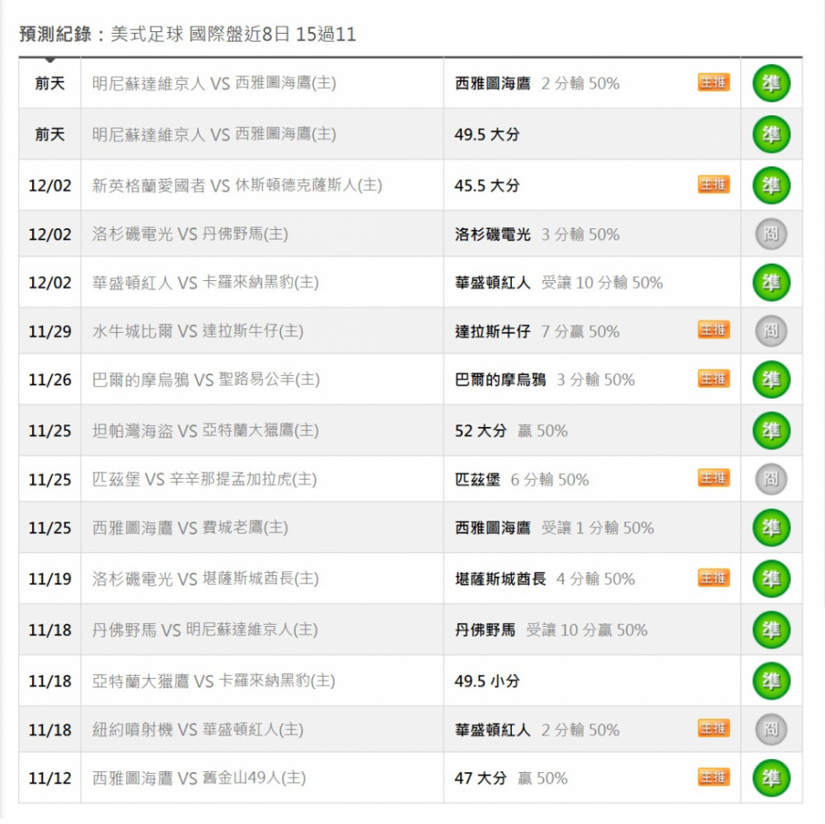Screen dimensions: 825x824
Task: Click the 主推 badge in the 達拉斯牛仔 7分贏 row
Action: point(714,330)
